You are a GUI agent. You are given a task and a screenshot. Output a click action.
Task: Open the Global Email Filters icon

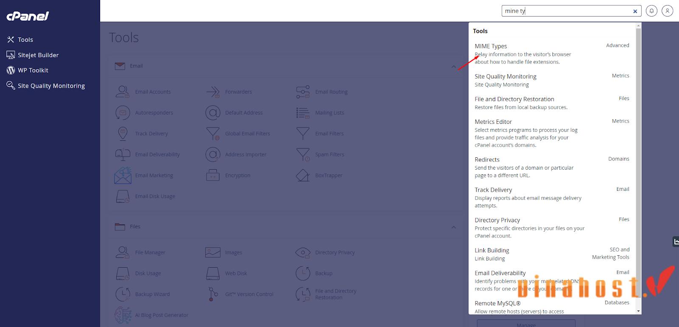213,134
